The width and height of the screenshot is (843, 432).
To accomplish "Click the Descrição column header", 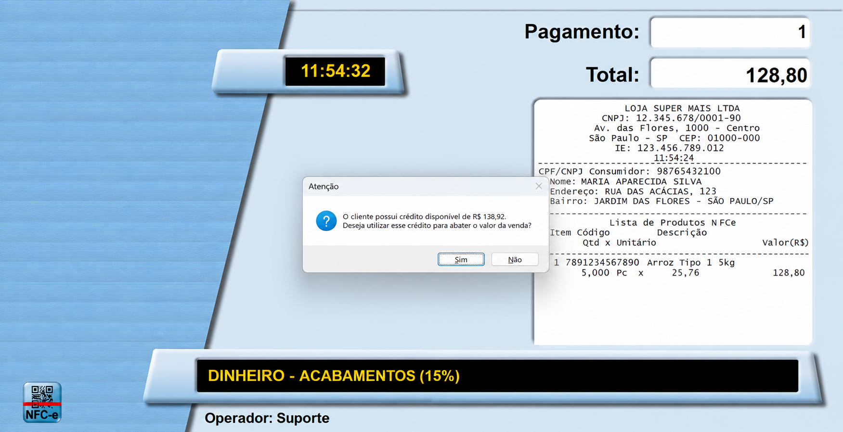I will [682, 233].
